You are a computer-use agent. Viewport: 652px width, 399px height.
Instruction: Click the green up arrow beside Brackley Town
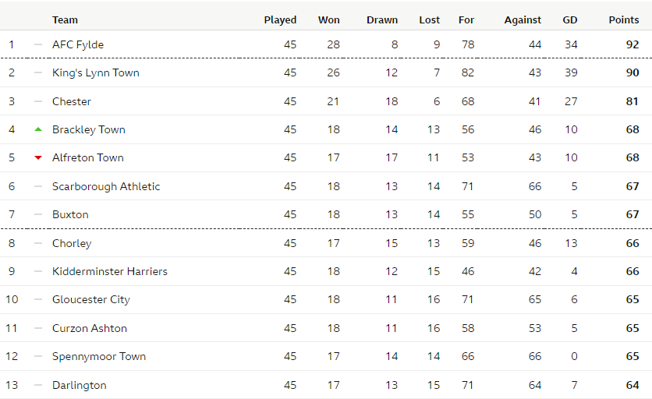38,129
